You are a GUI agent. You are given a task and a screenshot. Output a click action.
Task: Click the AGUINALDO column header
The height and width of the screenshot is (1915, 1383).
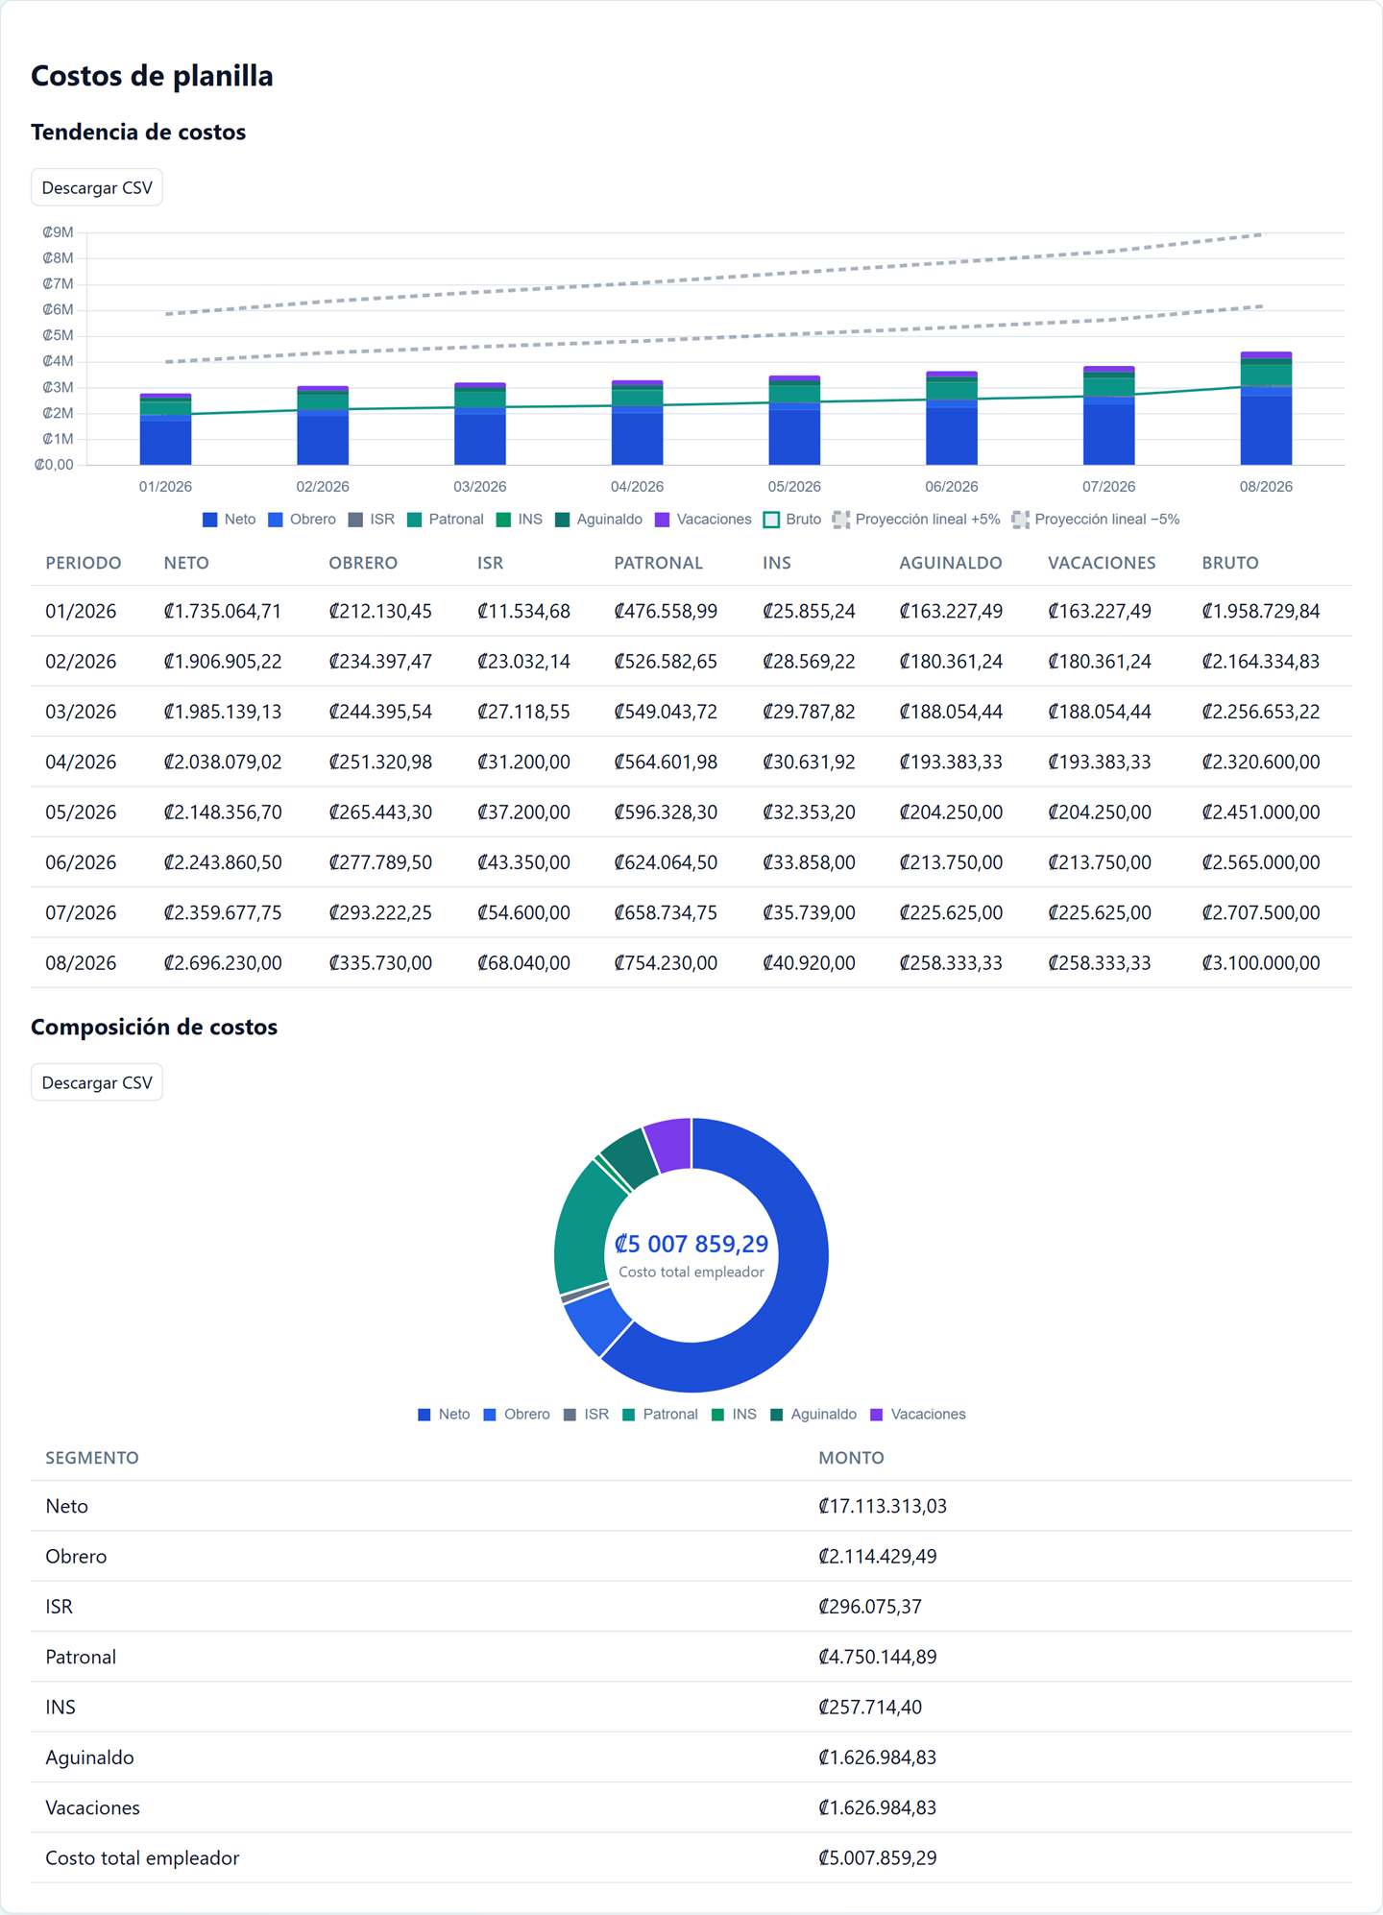[x=951, y=563]
